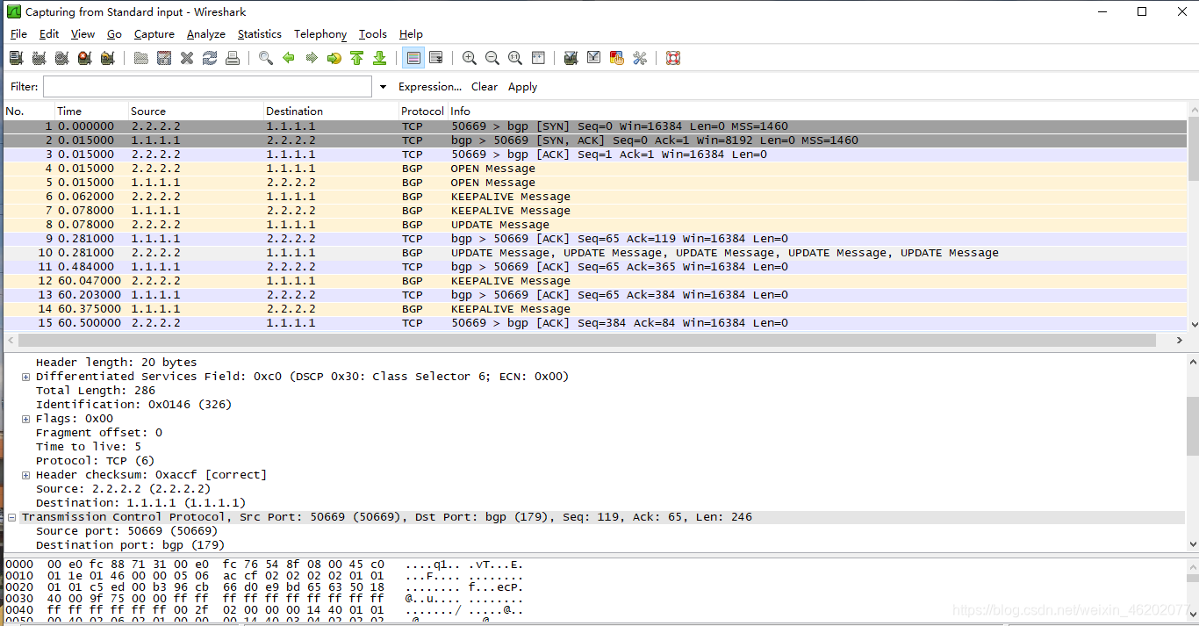Sort by the No. column header
The width and height of the screenshot is (1199, 626).
coord(28,112)
